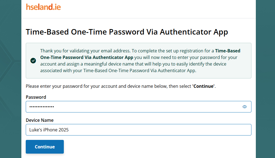Screen dimensions: 275x158
Task: Click the tick icon beside the confirmation text
Action: [33, 61]
